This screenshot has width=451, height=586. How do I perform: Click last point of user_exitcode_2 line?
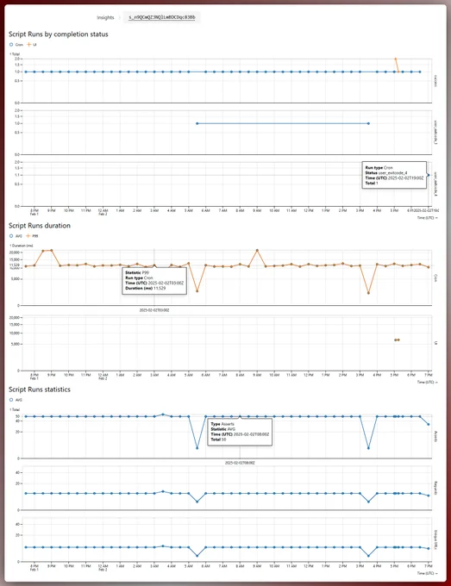[368, 123]
